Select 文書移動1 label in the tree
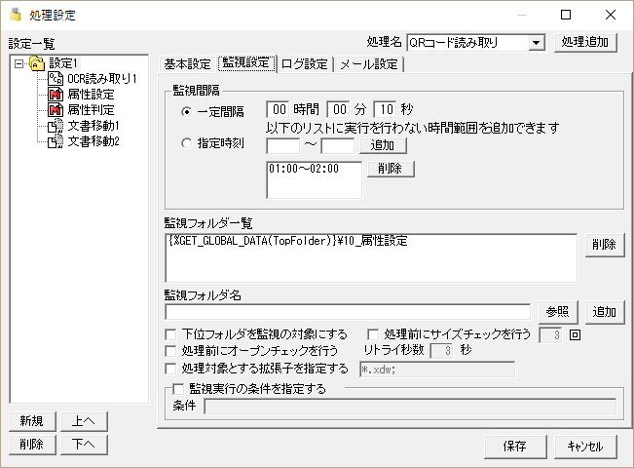This screenshot has width=634, height=468. coord(93,126)
